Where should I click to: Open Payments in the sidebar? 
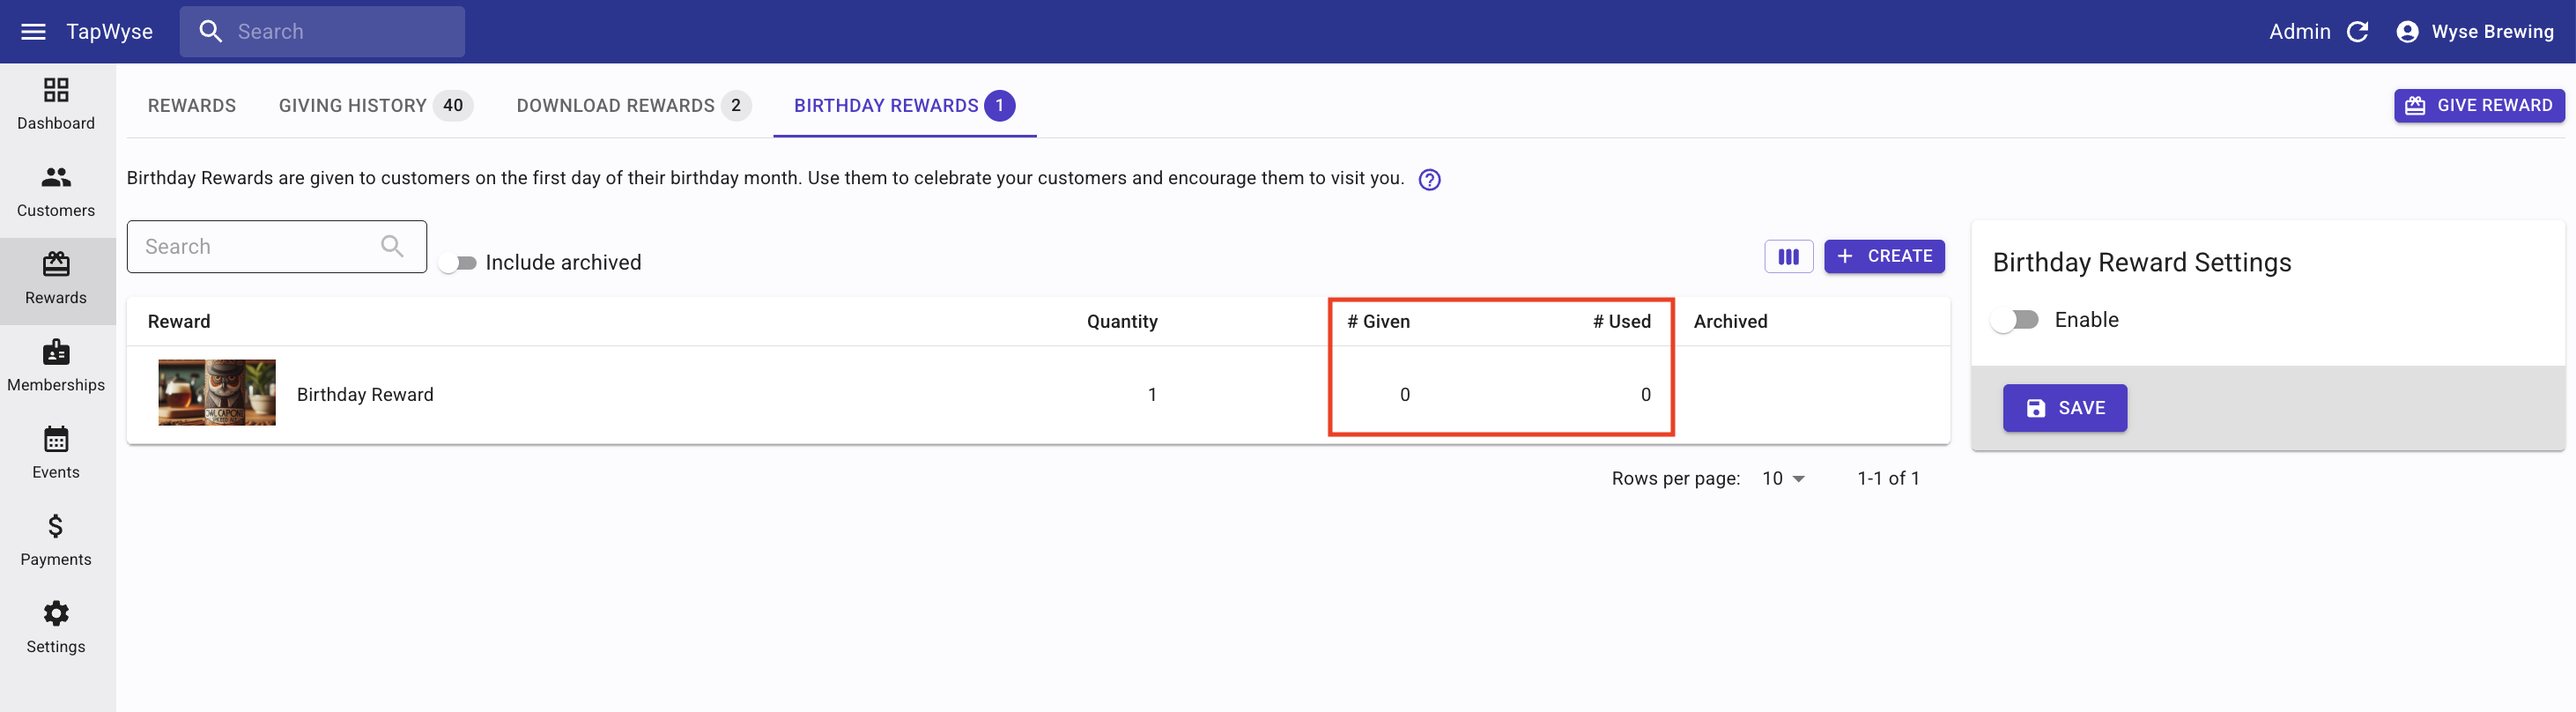pos(56,540)
